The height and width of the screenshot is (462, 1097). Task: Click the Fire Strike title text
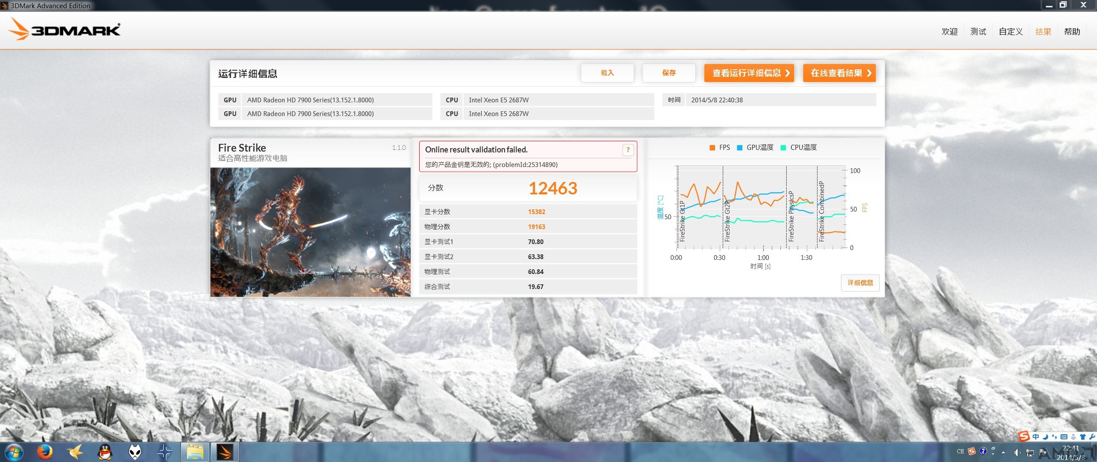[242, 148]
